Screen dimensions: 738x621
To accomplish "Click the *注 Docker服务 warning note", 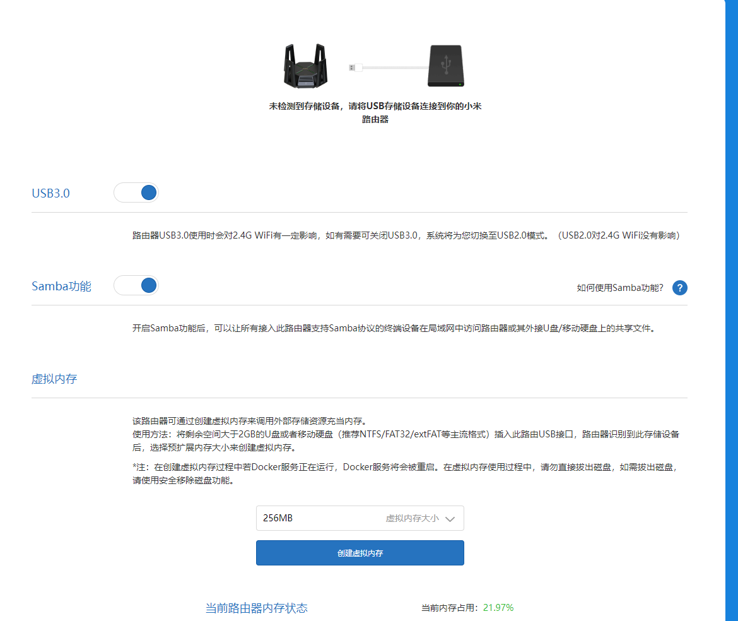I will click(406, 473).
